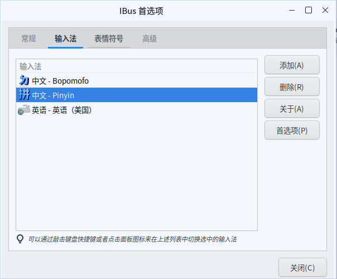Select the 中文 - Pinyin row

(x=137, y=95)
